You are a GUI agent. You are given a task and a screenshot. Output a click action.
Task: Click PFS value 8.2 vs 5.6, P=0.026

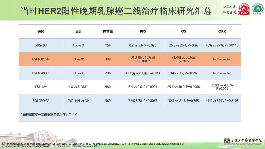143,45
